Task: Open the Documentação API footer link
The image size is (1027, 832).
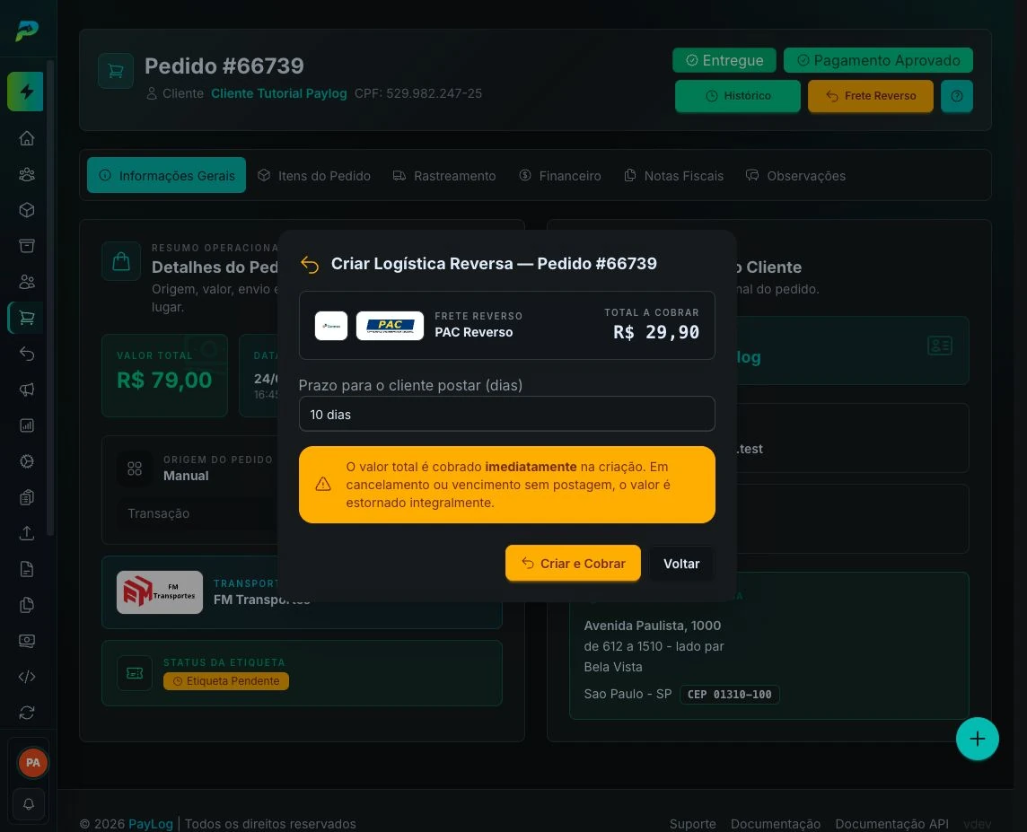Action: click(891, 824)
